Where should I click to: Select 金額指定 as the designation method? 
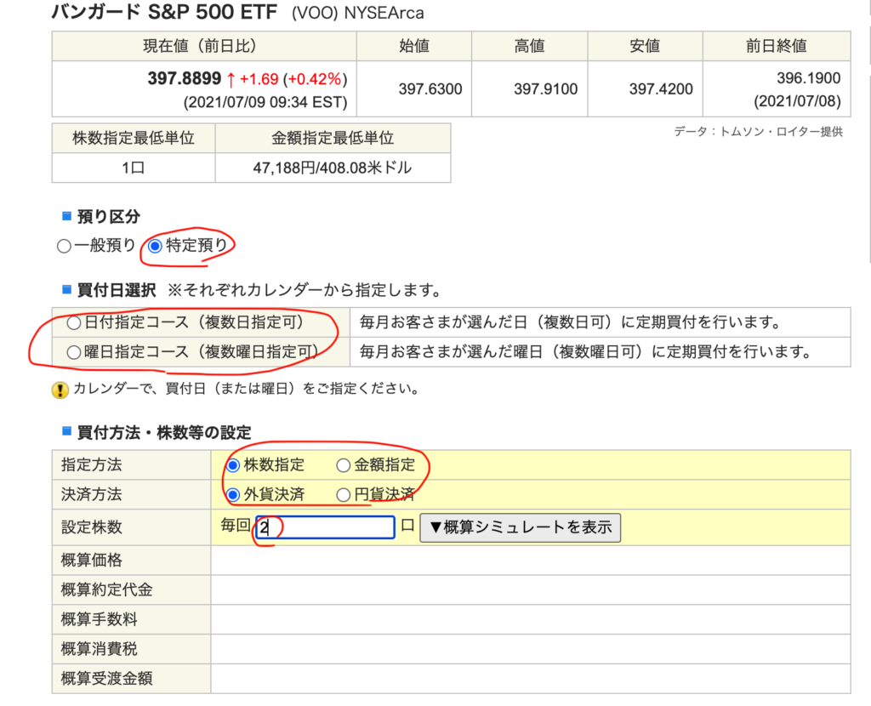344,465
